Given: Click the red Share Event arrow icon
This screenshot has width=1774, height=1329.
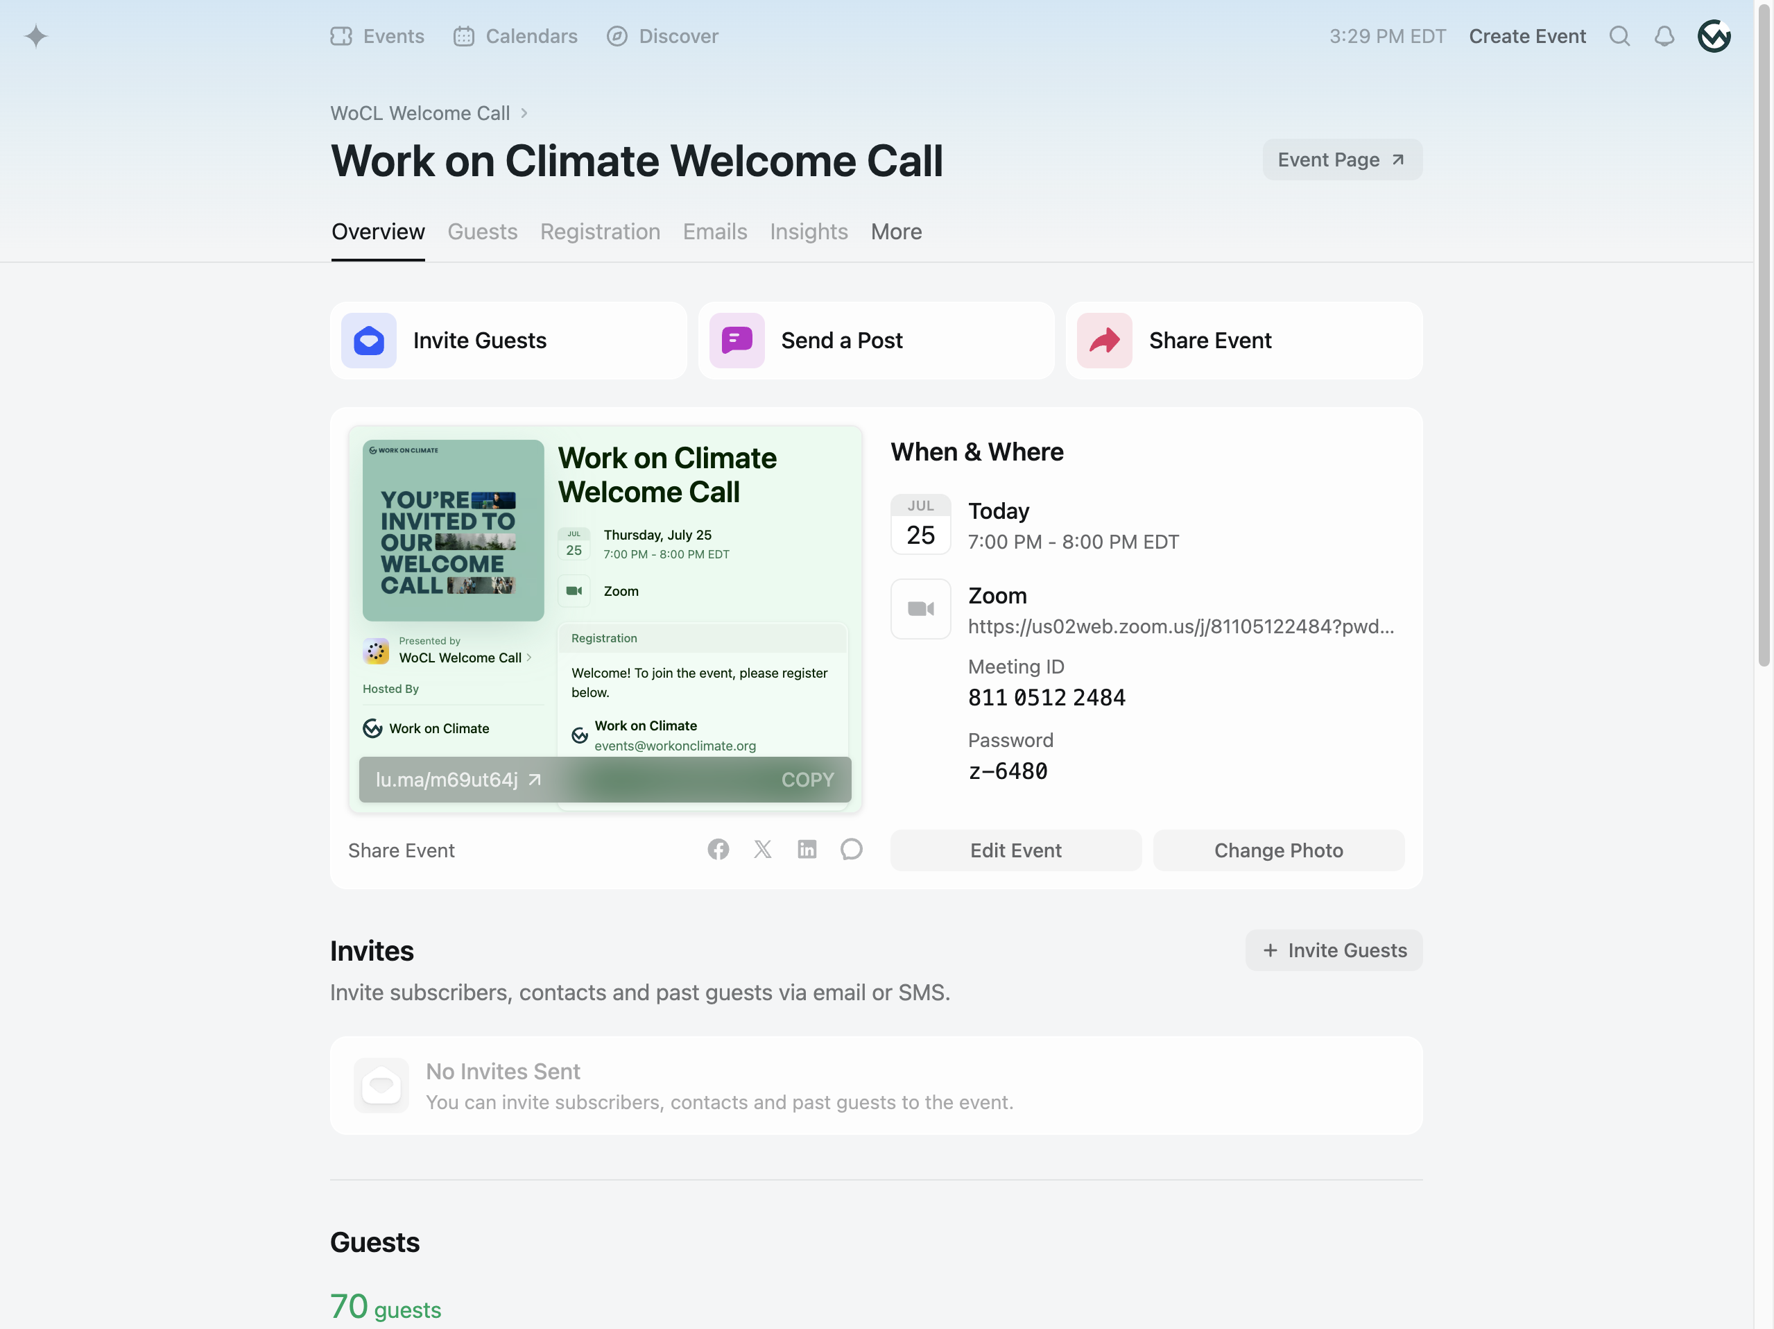Looking at the screenshot, I should [1104, 340].
